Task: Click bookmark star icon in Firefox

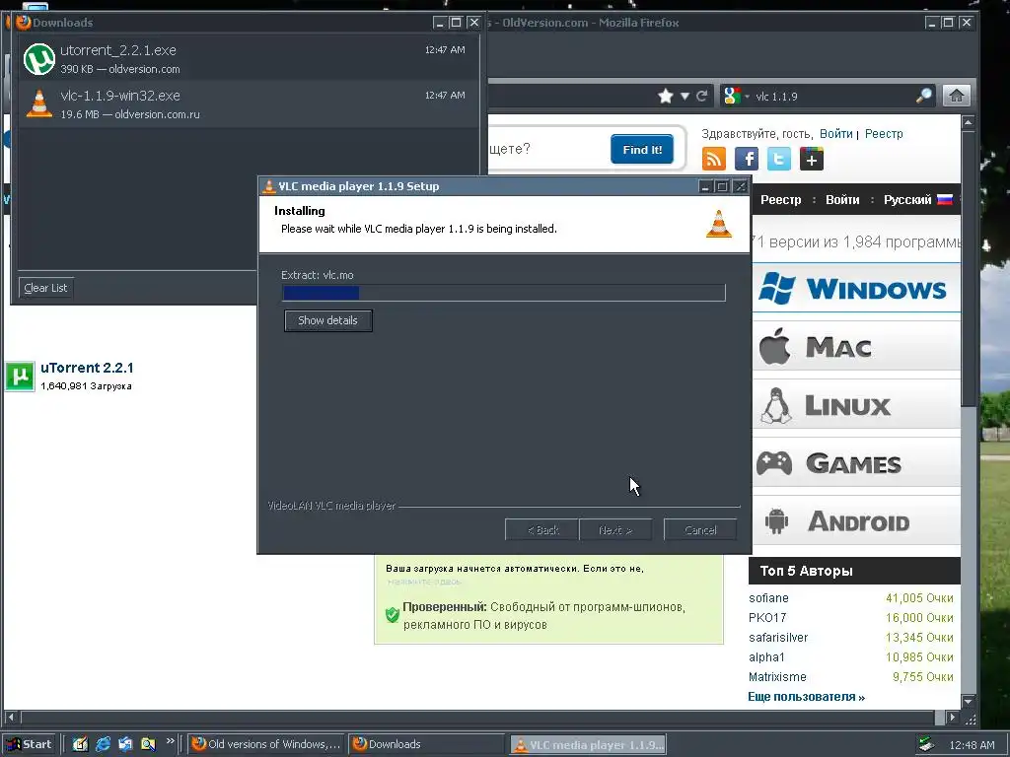Action: click(666, 96)
